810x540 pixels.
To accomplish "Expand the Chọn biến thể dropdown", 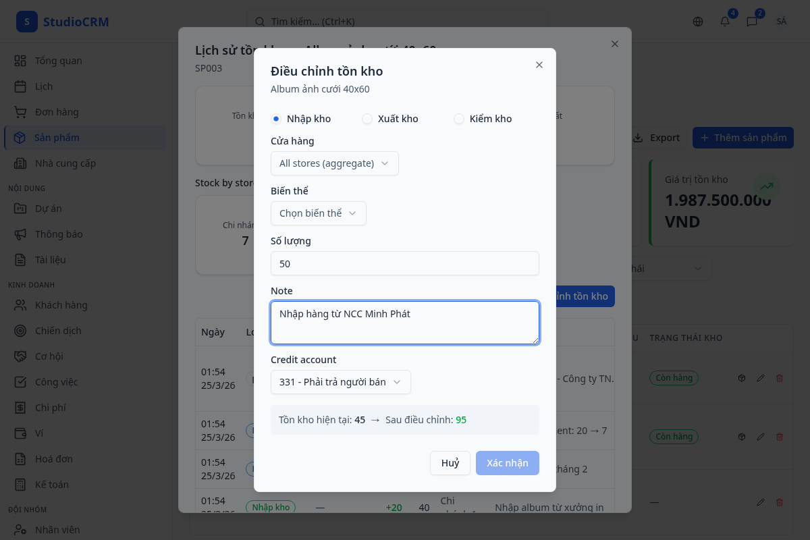I will pos(318,213).
